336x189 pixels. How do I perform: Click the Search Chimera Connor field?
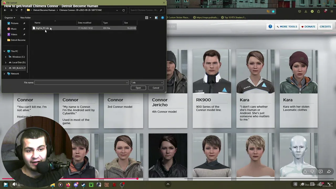point(146,10)
